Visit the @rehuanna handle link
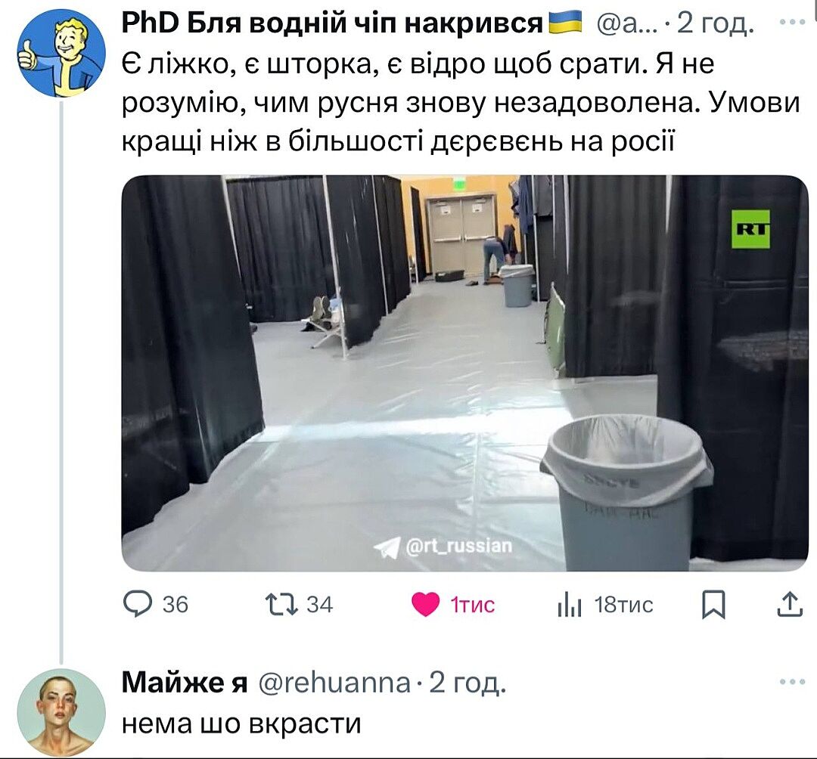 (334, 683)
